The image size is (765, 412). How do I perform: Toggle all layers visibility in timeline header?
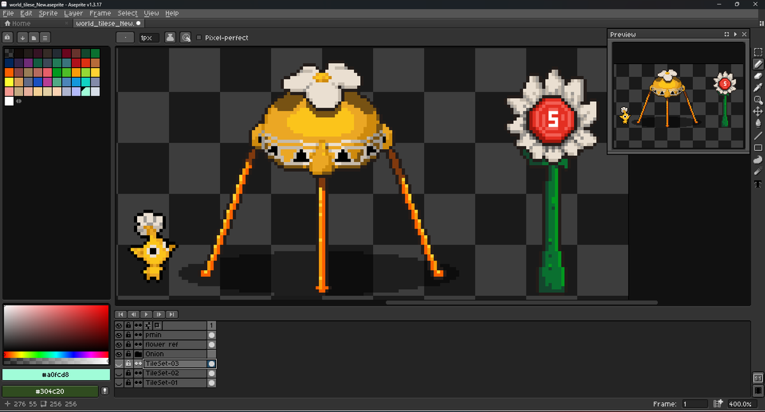[119, 325]
